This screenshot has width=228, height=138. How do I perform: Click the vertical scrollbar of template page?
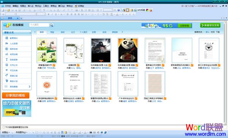pyautogui.click(x=225, y=73)
